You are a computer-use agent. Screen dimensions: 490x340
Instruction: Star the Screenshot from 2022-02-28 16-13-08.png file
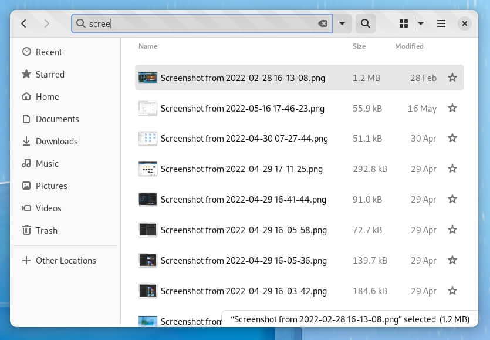click(x=452, y=78)
